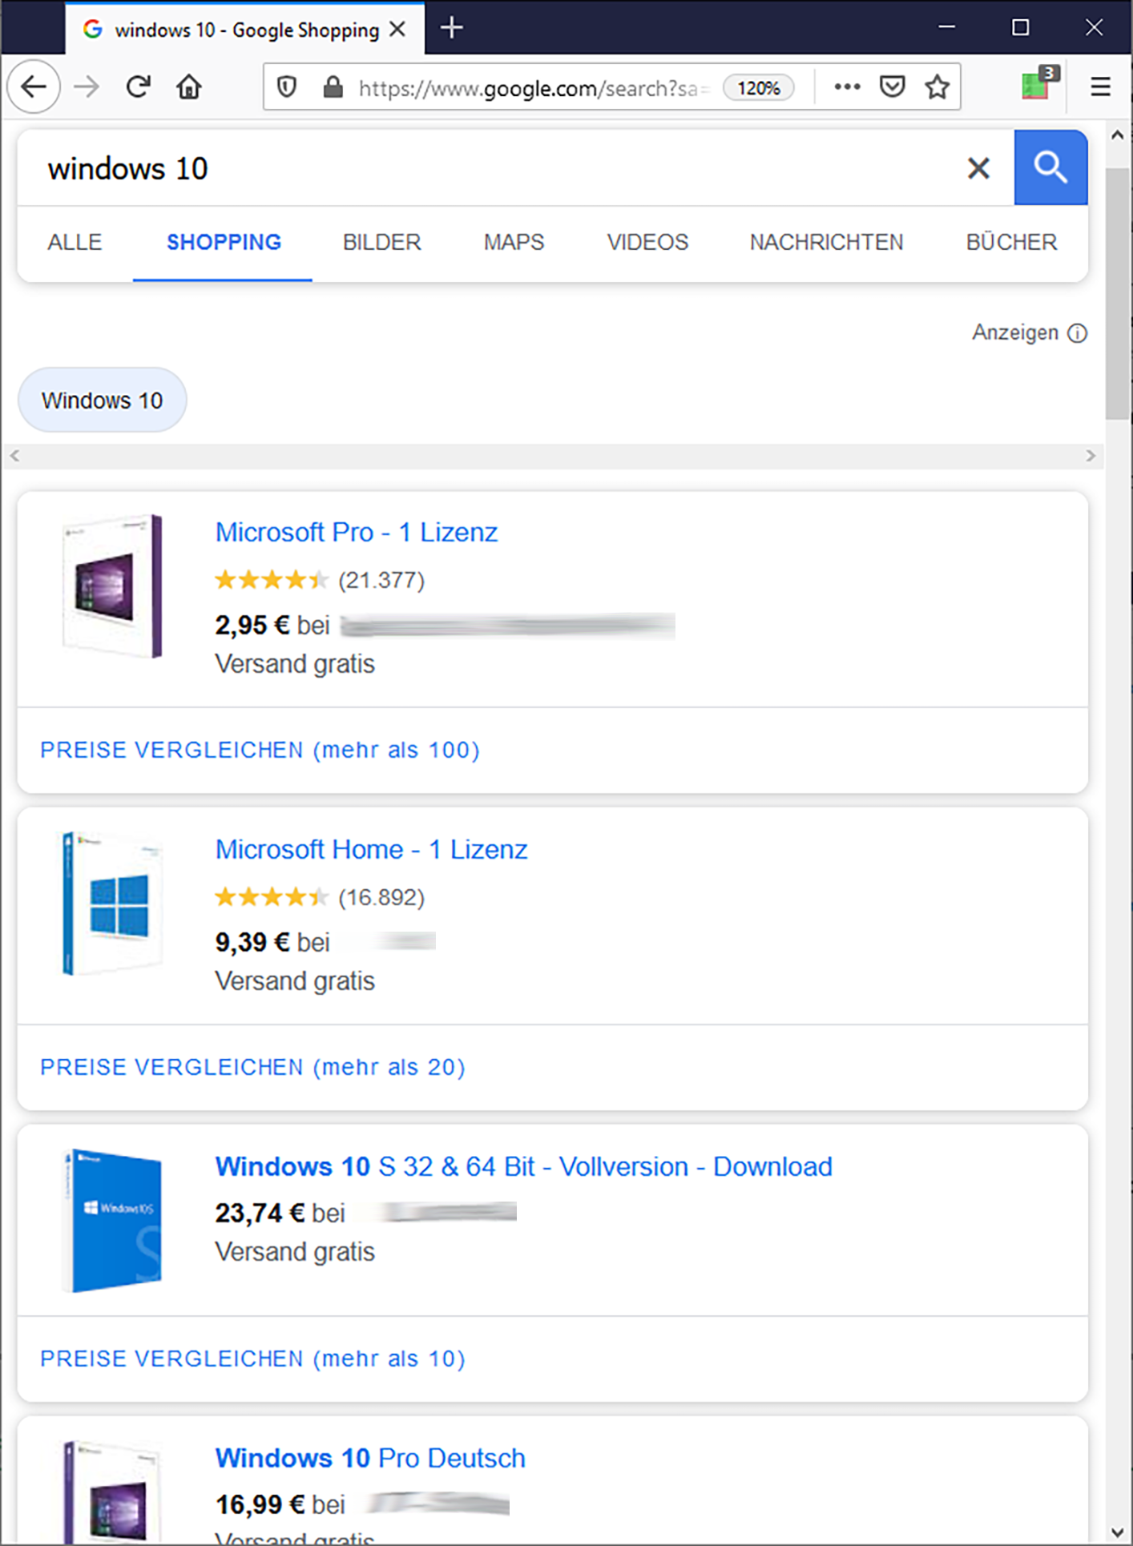The width and height of the screenshot is (1133, 1546).
Task: Open the tracking protection shield icon
Action: pyautogui.click(x=287, y=87)
